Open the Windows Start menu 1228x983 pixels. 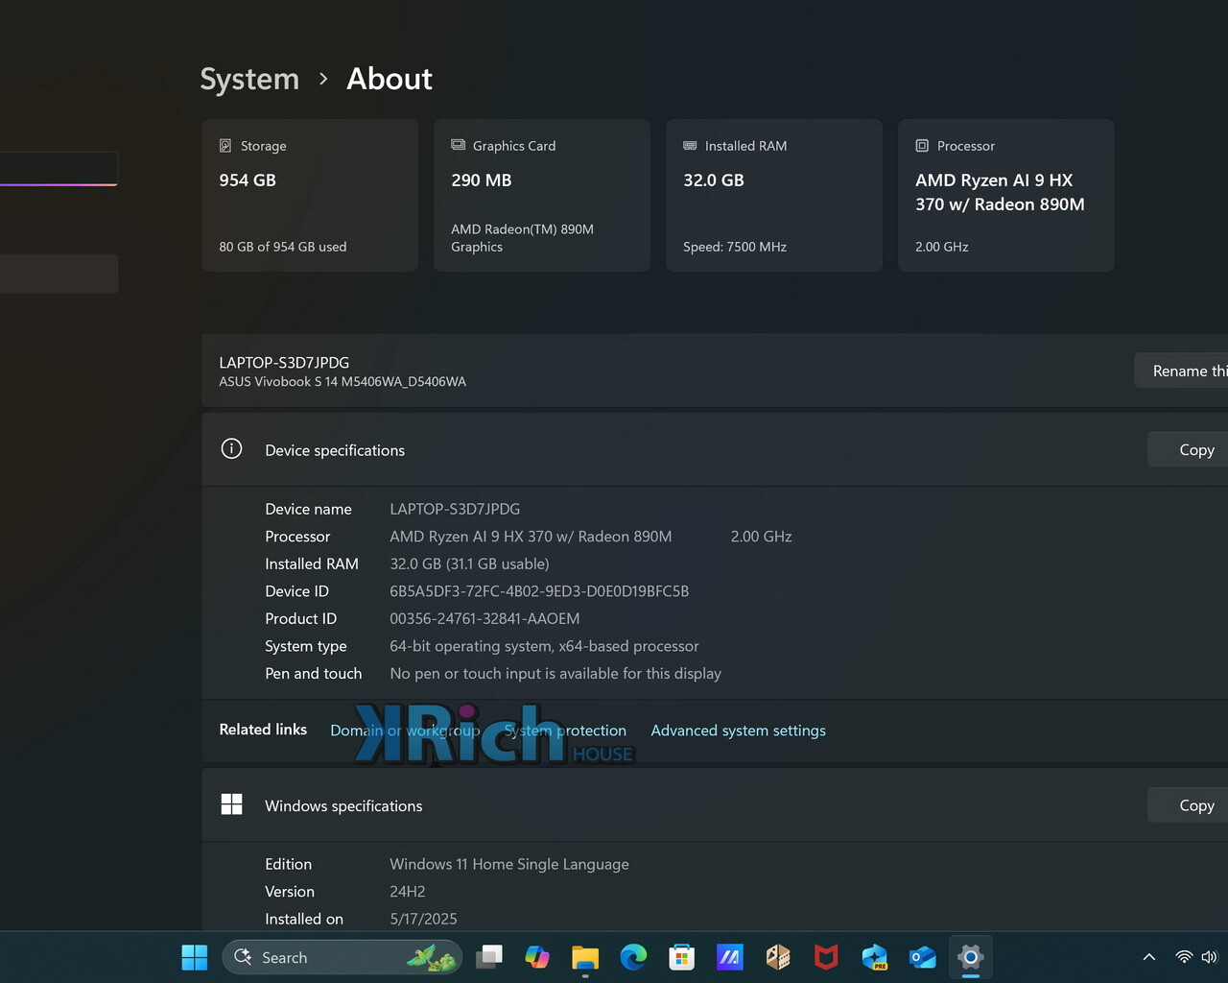click(195, 957)
